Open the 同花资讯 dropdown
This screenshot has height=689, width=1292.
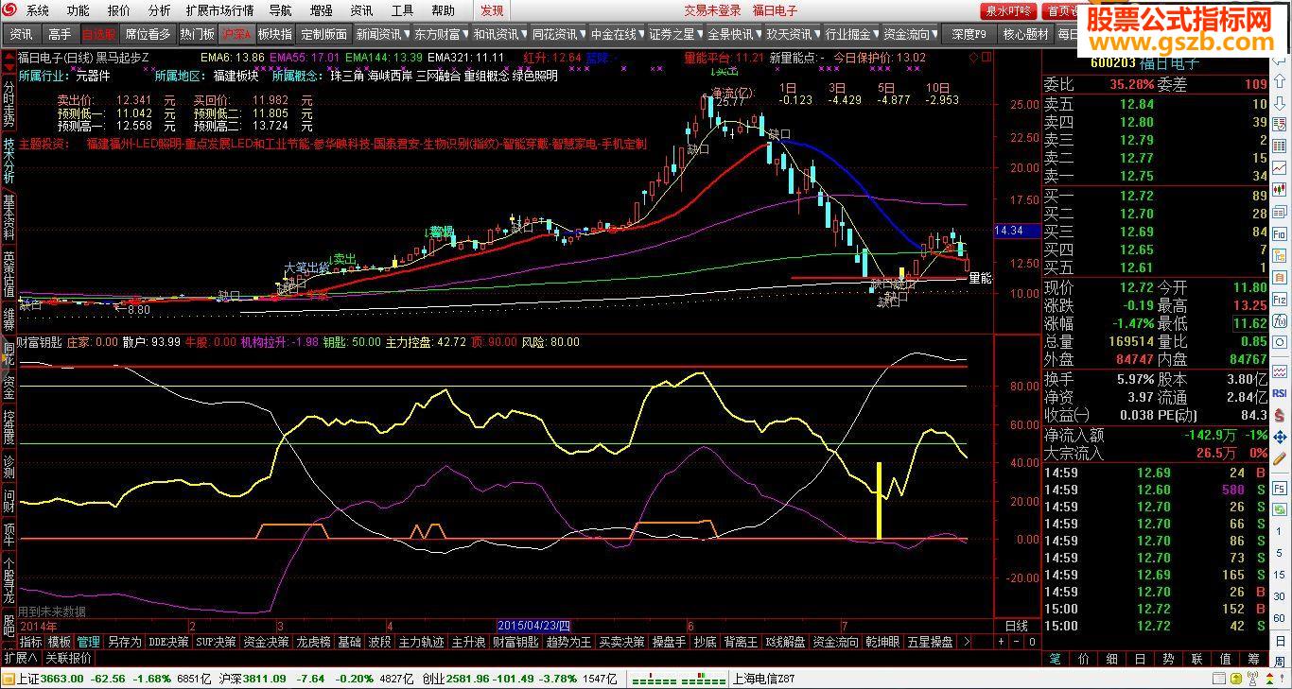557,34
